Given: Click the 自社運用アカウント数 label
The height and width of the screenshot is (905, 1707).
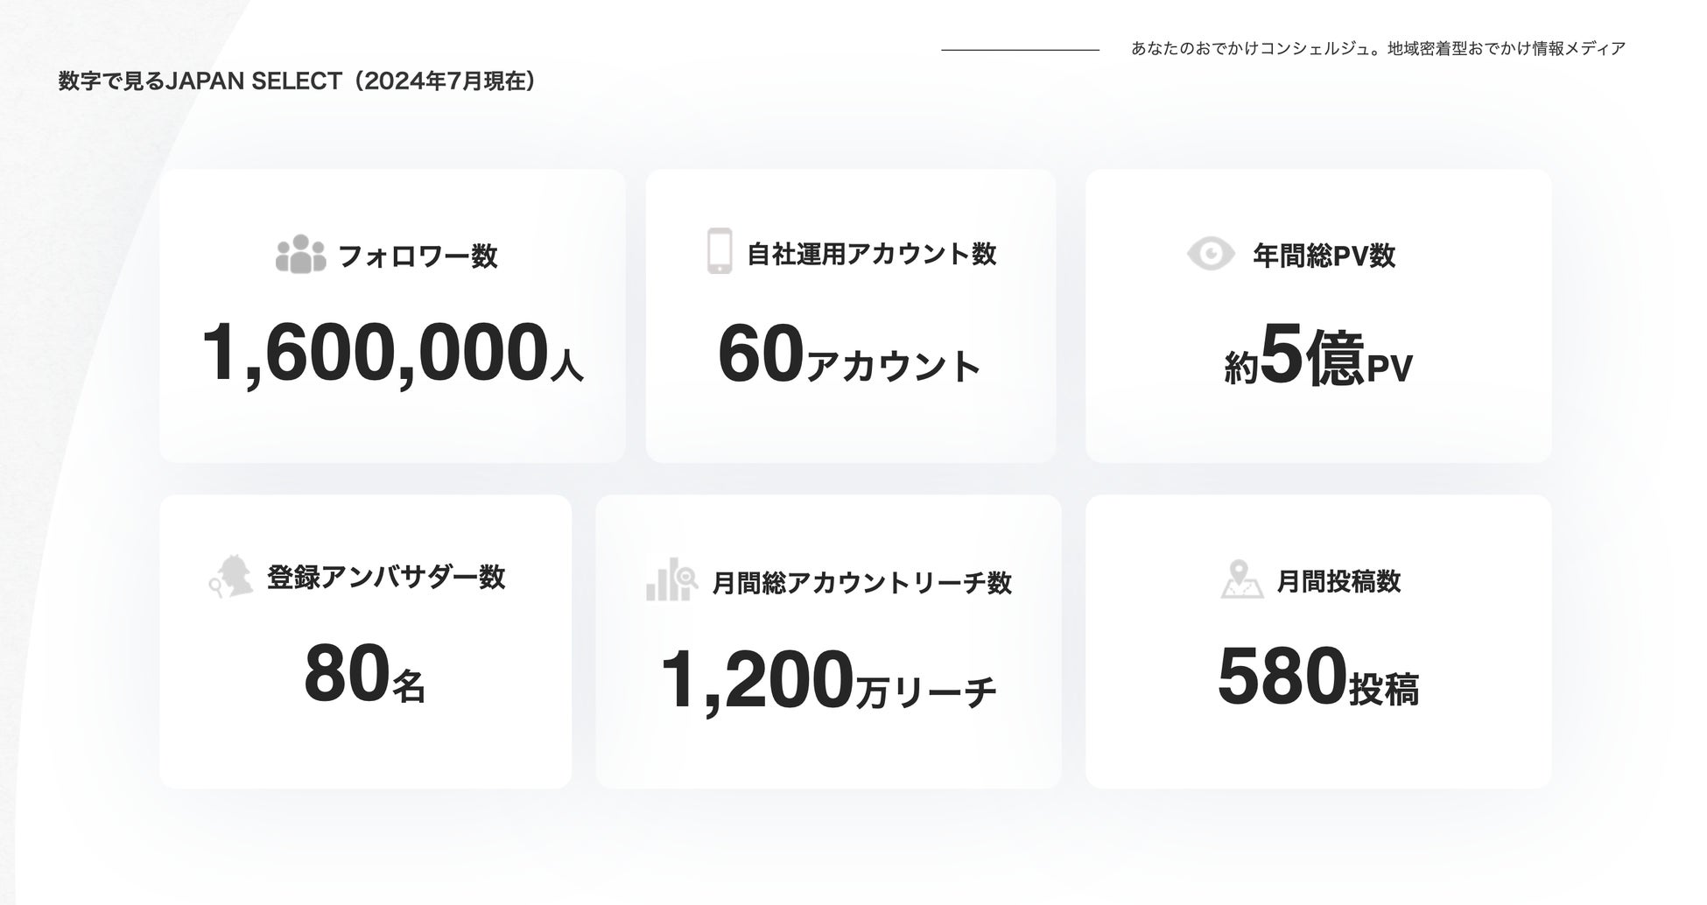Looking at the screenshot, I should point(871,254).
